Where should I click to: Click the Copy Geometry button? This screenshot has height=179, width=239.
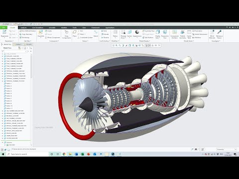[26, 34]
